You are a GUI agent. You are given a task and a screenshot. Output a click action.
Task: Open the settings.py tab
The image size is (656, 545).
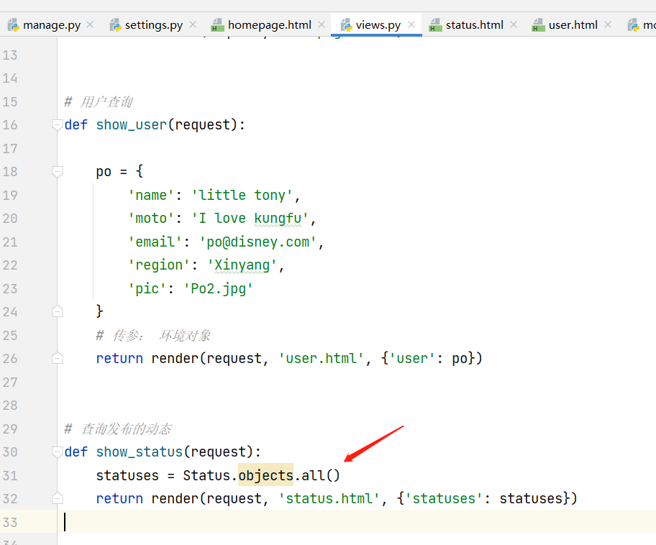pyautogui.click(x=152, y=25)
